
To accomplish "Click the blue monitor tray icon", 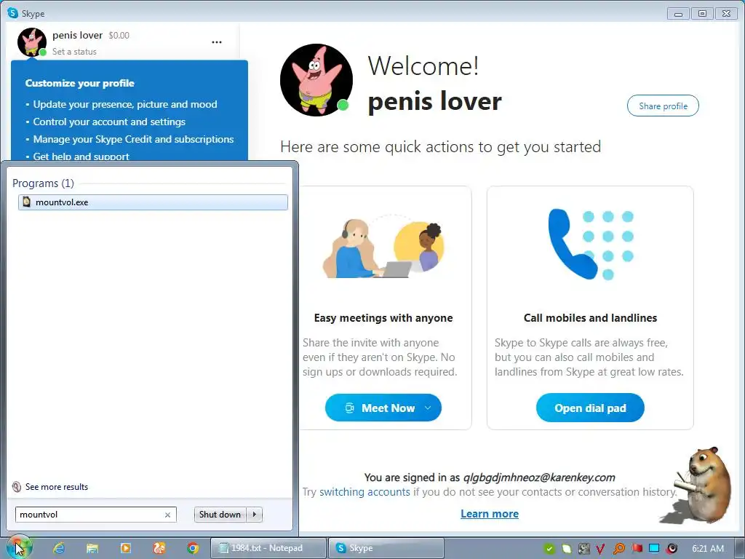I will 654,549.
